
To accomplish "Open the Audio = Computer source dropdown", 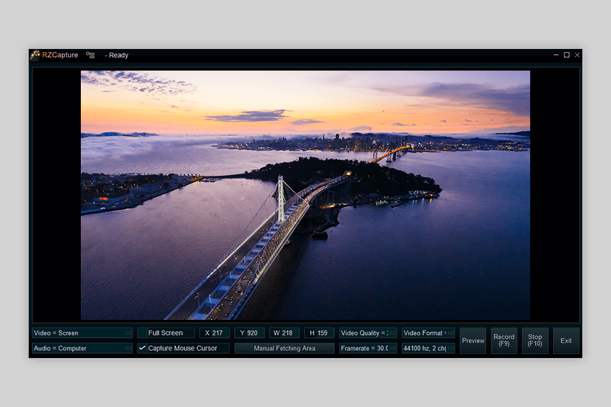I will tap(82, 348).
